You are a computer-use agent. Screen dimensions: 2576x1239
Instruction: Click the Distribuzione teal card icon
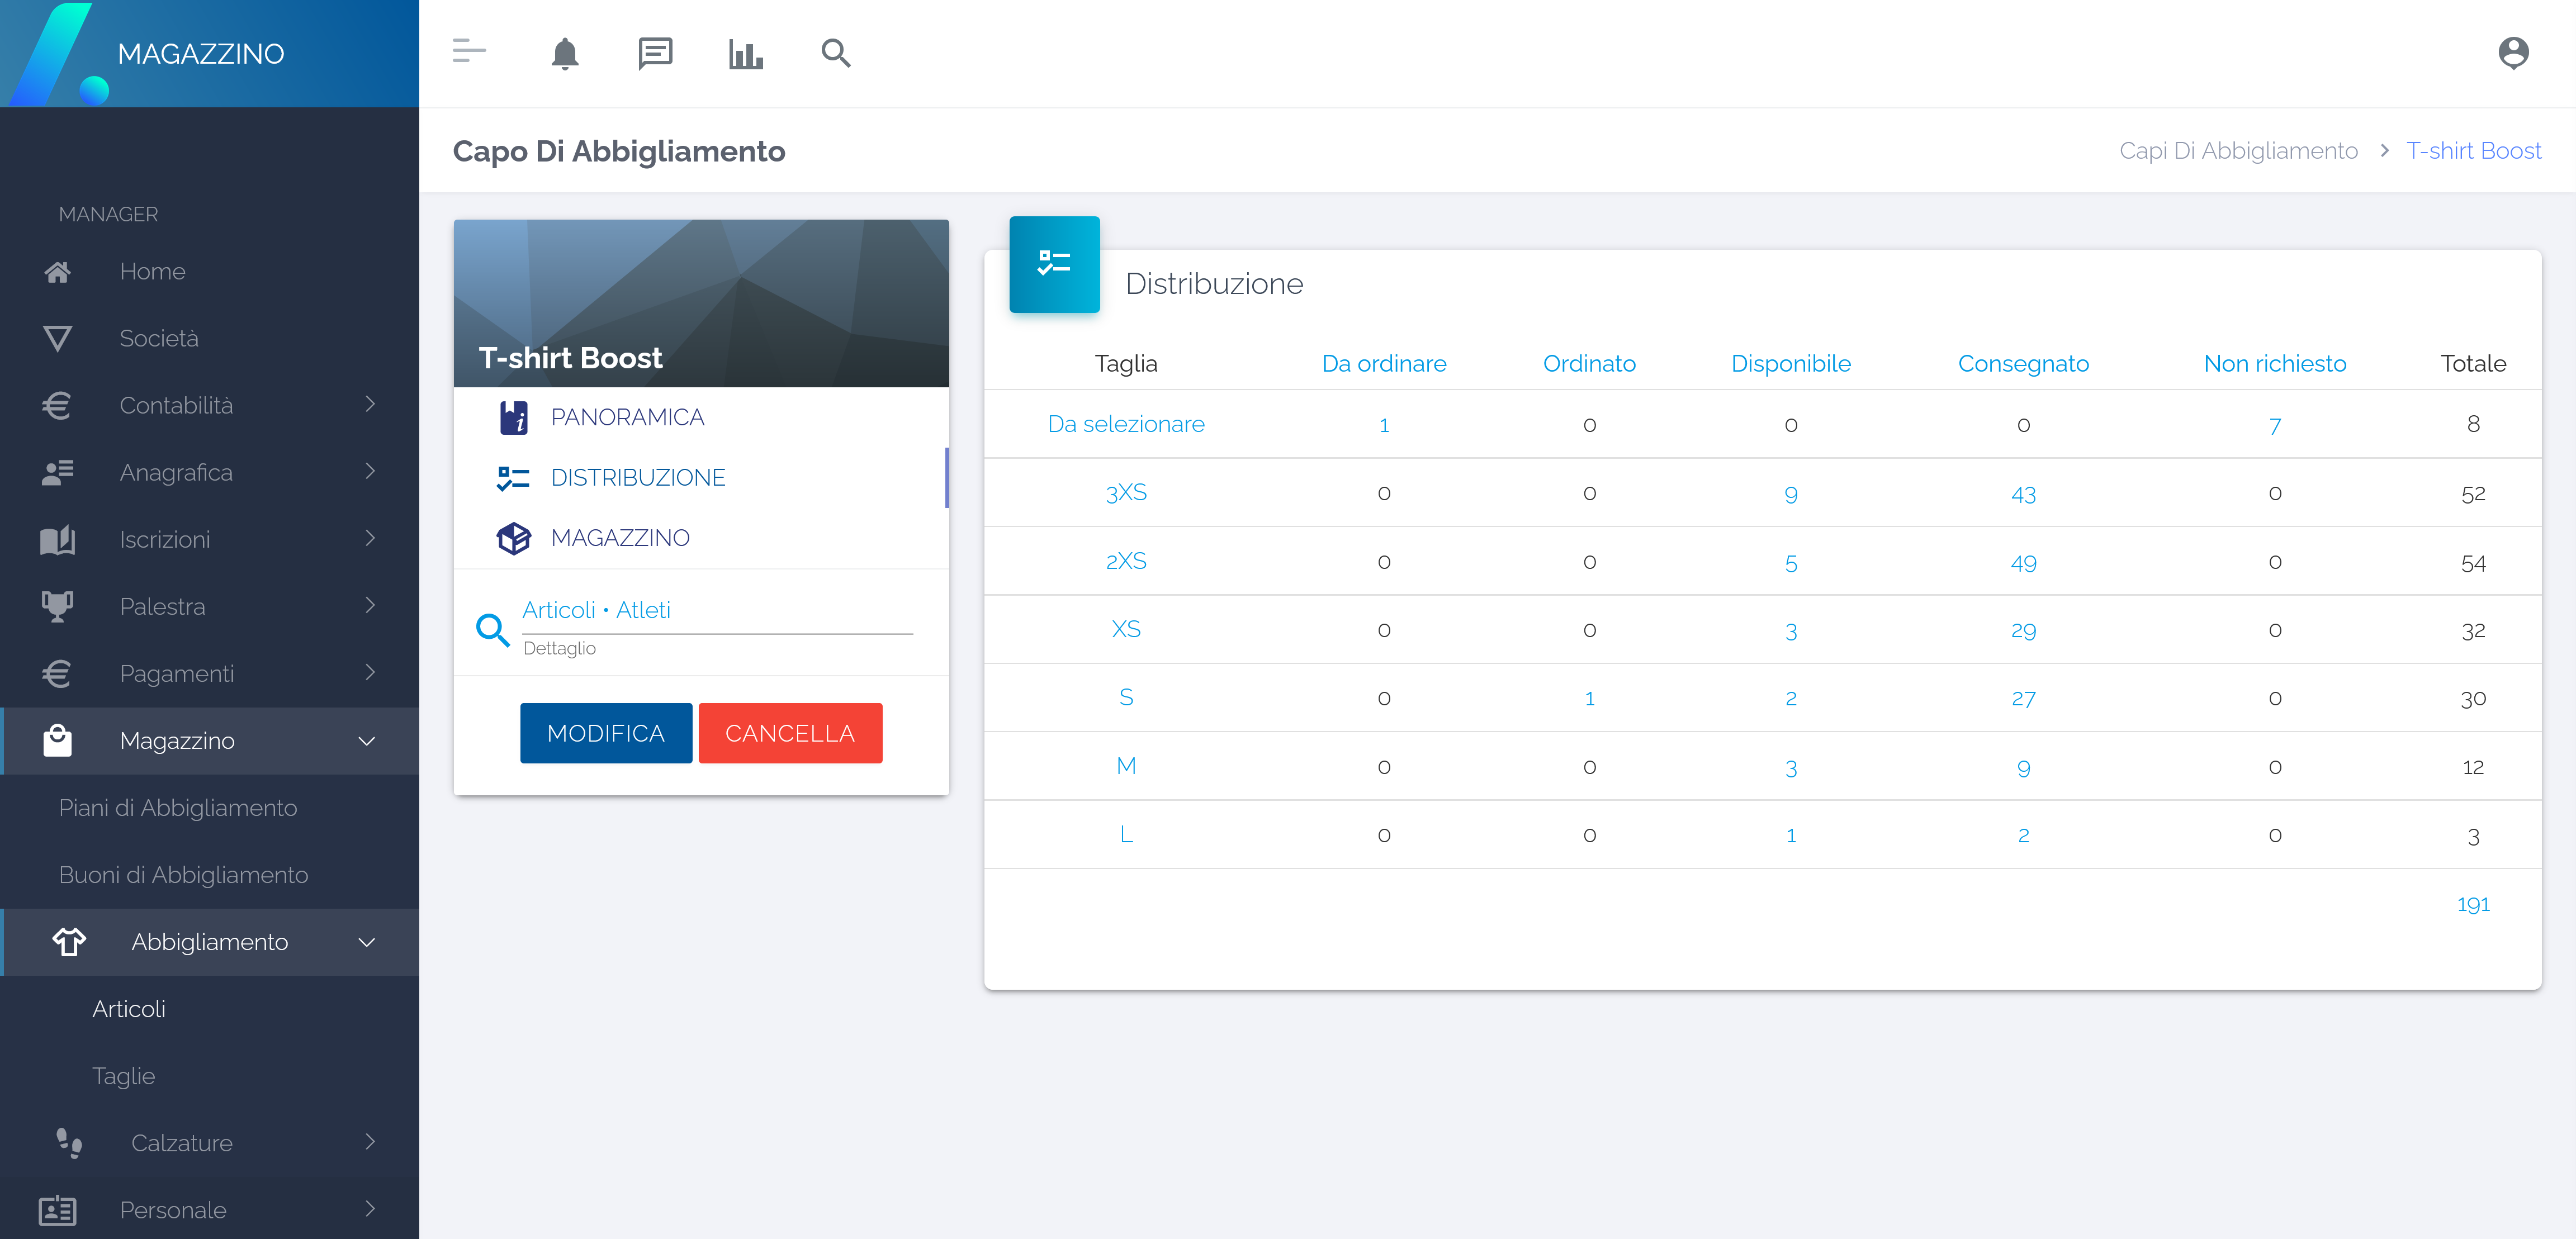point(1054,264)
